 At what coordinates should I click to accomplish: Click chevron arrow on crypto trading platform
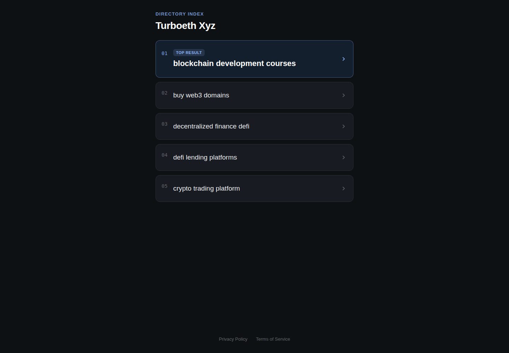point(344,189)
